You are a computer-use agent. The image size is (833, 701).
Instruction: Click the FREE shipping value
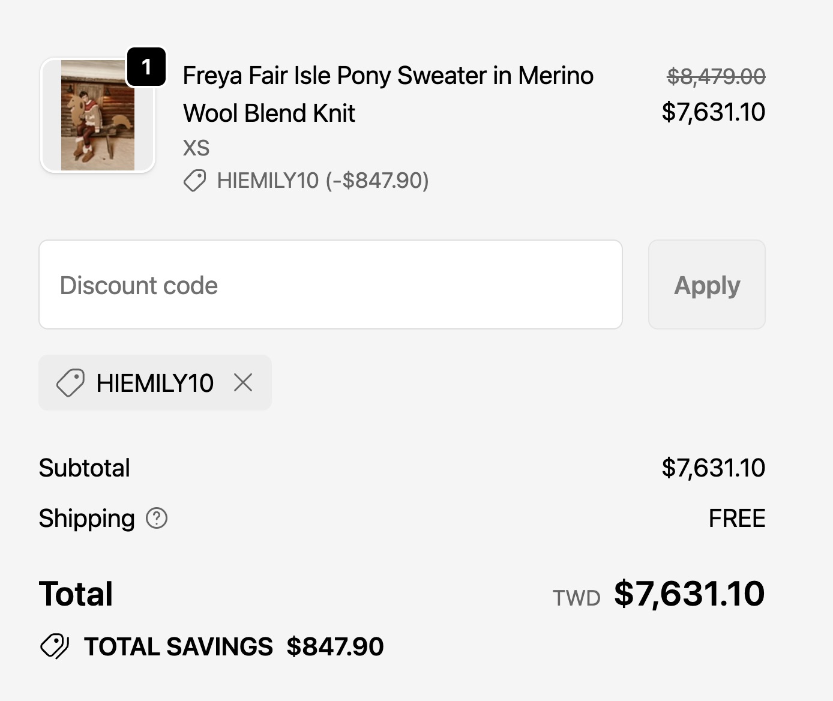[x=736, y=518]
